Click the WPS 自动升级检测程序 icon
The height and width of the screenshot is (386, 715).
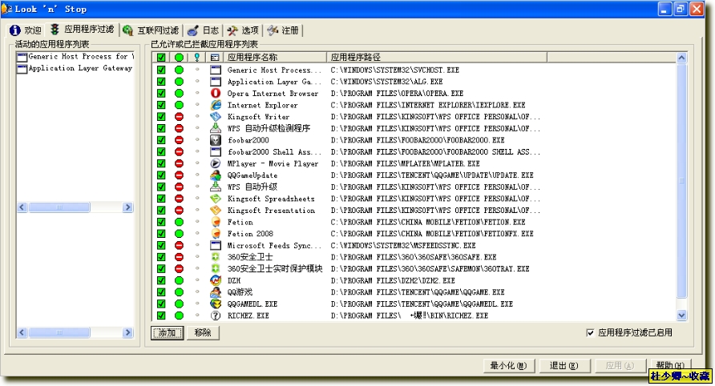tap(216, 128)
